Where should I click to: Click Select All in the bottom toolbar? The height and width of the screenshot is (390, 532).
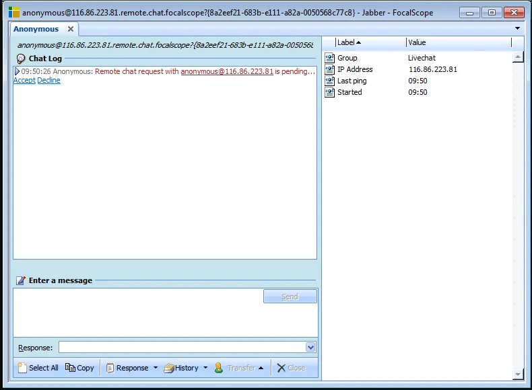point(38,368)
